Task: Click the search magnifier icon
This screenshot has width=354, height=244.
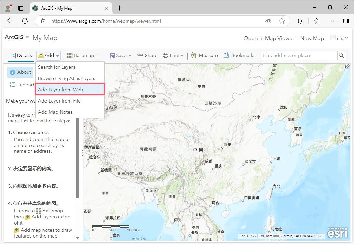Action: click(x=341, y=55)
